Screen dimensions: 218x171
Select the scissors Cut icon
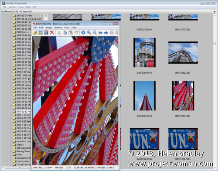pyautogui.click(x=59, y=33)
